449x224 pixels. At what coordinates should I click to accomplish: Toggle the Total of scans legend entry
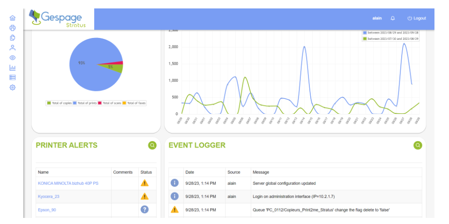click(x=109, y=103)
